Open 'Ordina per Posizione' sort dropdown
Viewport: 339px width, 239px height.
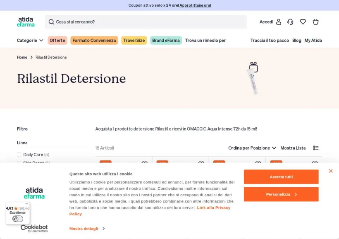252,148
